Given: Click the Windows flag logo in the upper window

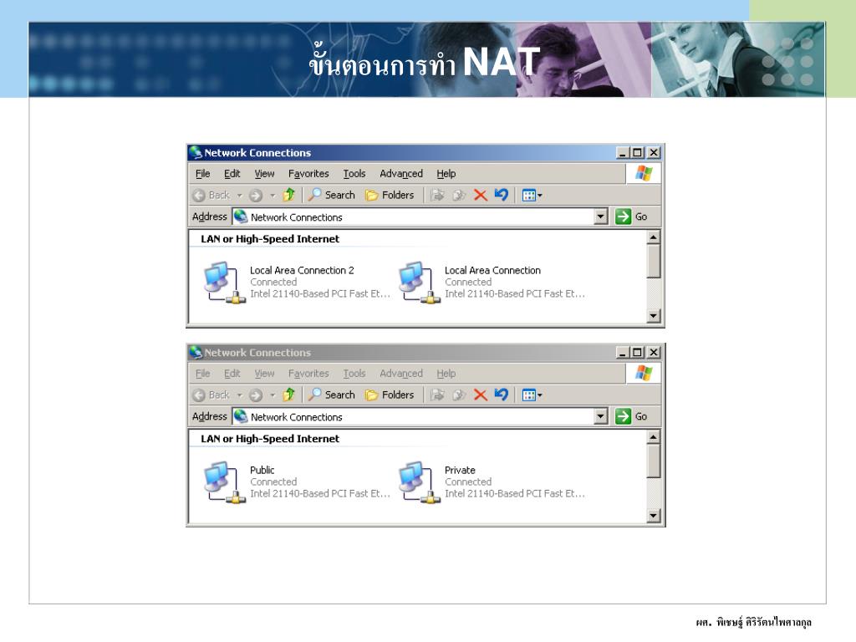Looking at the screenshot, I should tap(644, 174).
